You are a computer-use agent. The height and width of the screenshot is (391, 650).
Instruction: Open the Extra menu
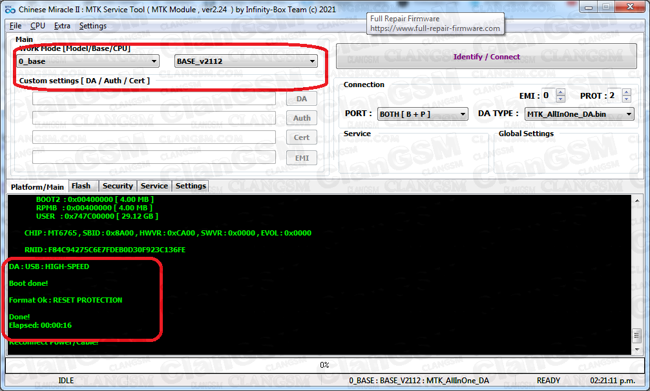point(63,26)
